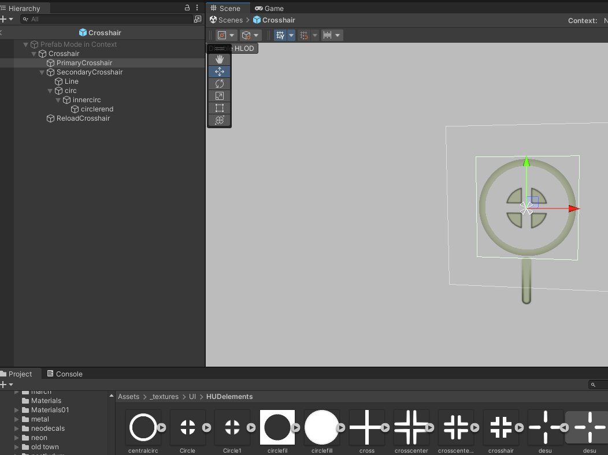Open the neodecals folder
Viewport: 608px width, 455px height.
[48, 428]
